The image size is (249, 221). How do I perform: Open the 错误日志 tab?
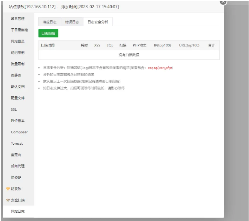(72, 22)
